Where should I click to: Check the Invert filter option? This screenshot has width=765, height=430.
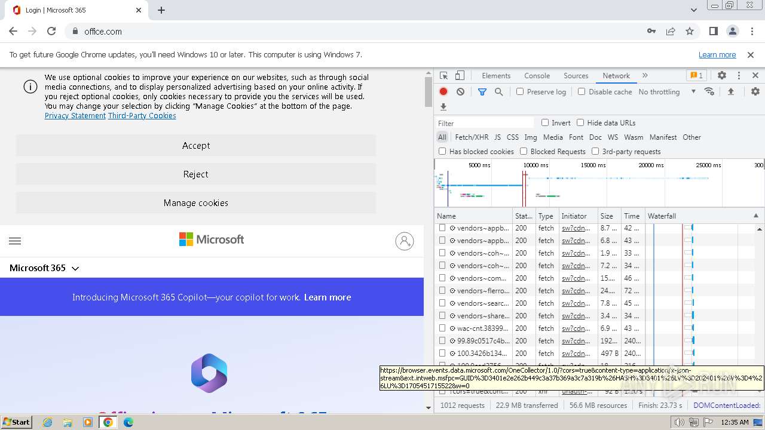pos(545,123)
